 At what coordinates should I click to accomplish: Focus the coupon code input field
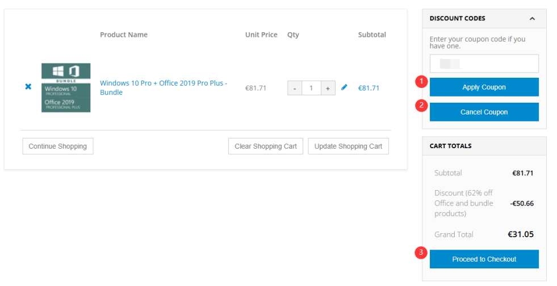coord(484,64)
